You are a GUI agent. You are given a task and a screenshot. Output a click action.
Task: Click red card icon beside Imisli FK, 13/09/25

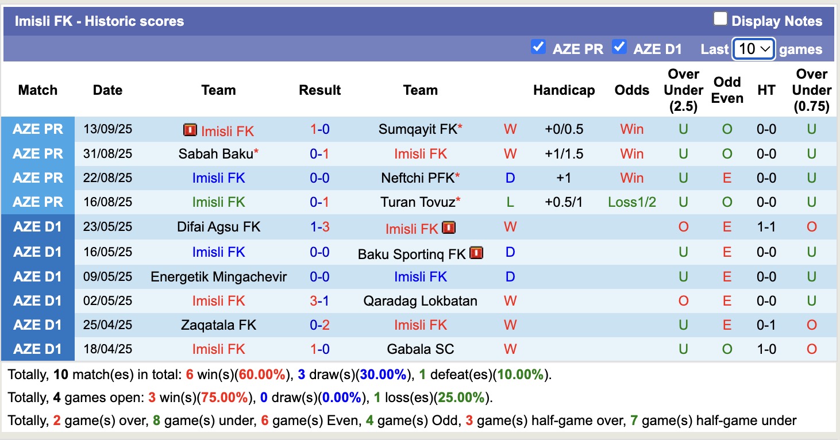(x=190, y=130)
